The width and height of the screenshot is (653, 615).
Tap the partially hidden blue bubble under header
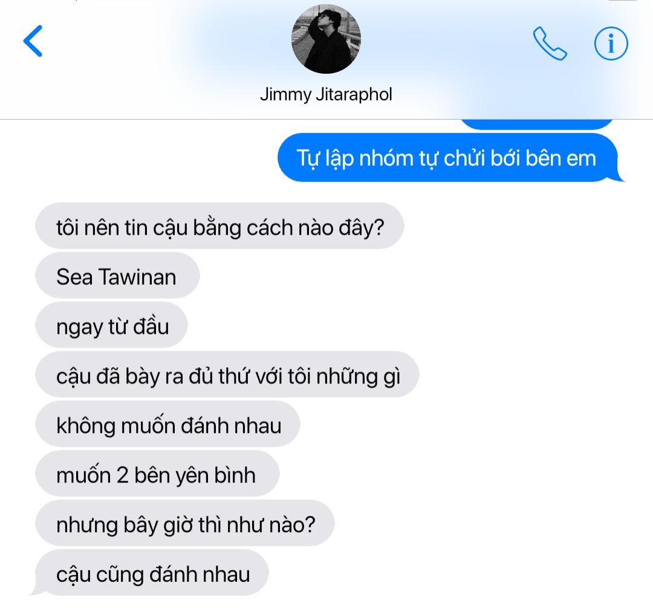point(537,125)
